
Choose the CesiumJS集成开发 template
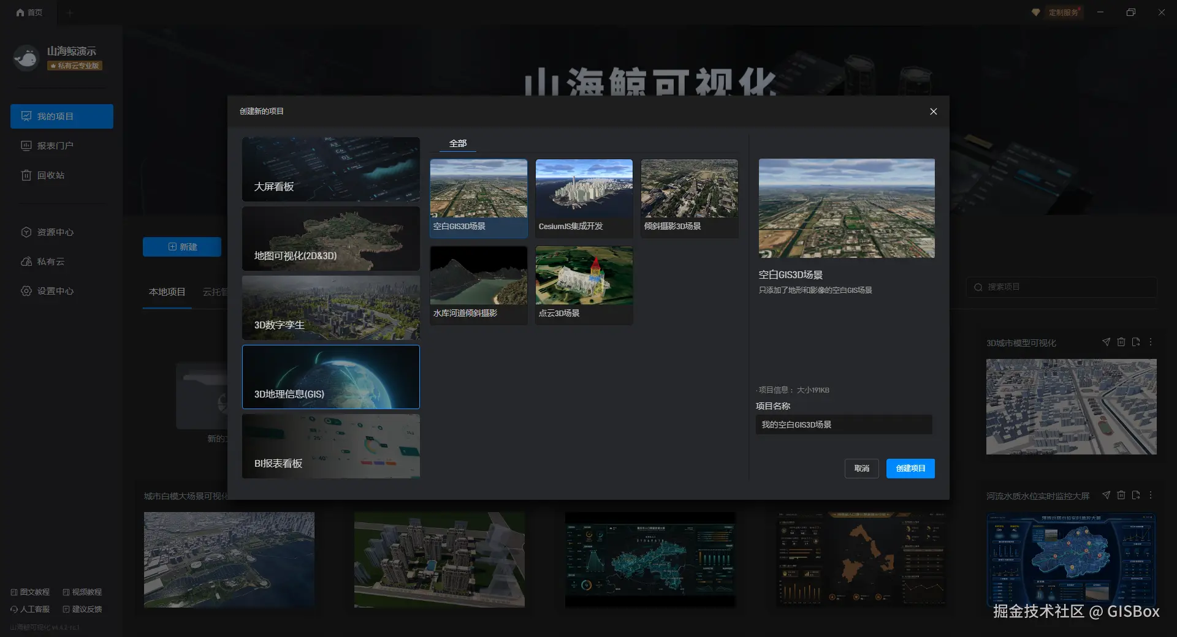(x=584, y=198)
